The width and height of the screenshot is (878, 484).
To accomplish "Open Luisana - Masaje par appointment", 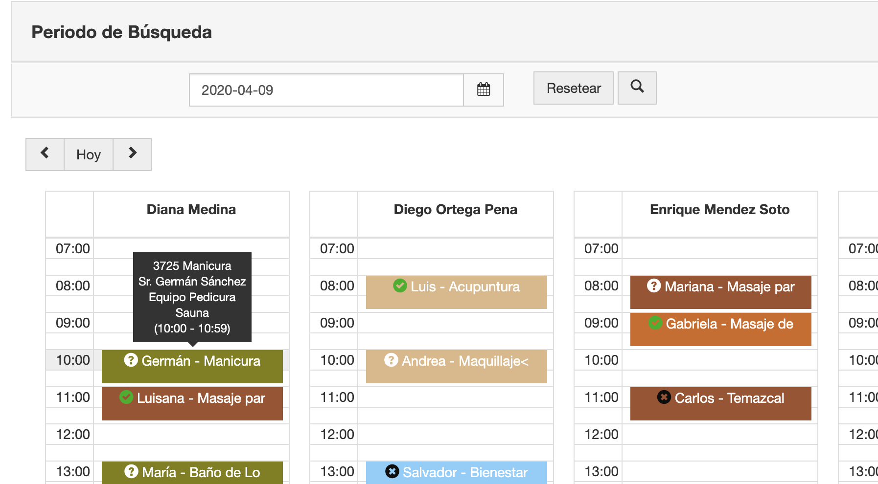I will point(192,403).
